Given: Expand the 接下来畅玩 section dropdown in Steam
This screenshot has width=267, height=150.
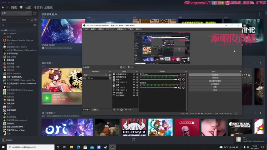Looking at the screenshot, I should (x=55, y=113).
